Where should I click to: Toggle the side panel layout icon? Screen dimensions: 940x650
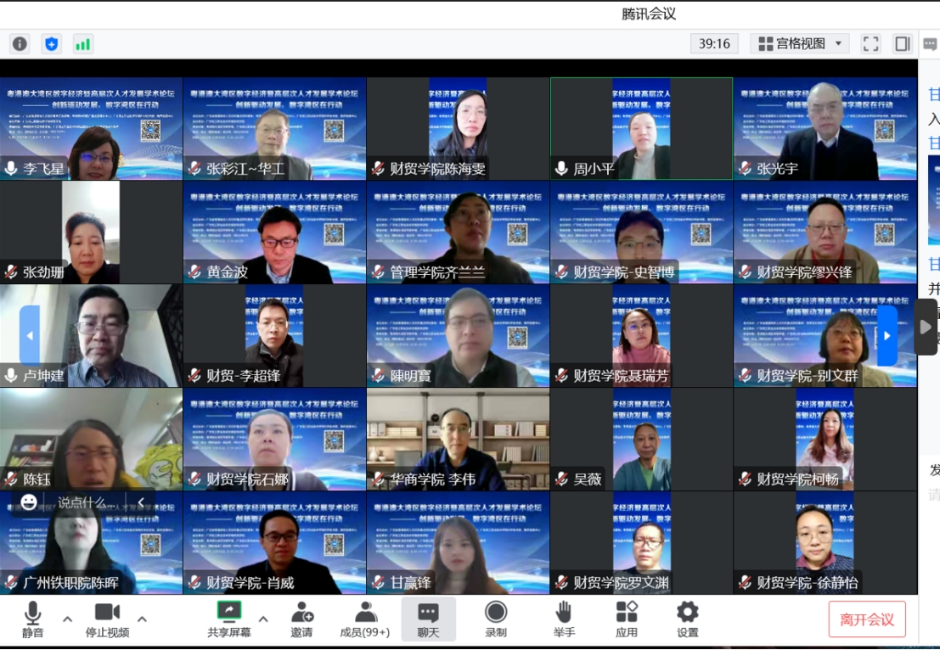click(903, 43)
